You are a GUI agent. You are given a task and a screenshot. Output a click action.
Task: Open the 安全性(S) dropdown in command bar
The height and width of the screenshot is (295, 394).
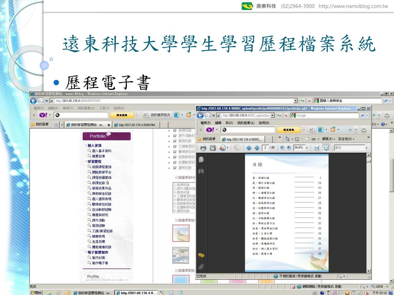346,139
